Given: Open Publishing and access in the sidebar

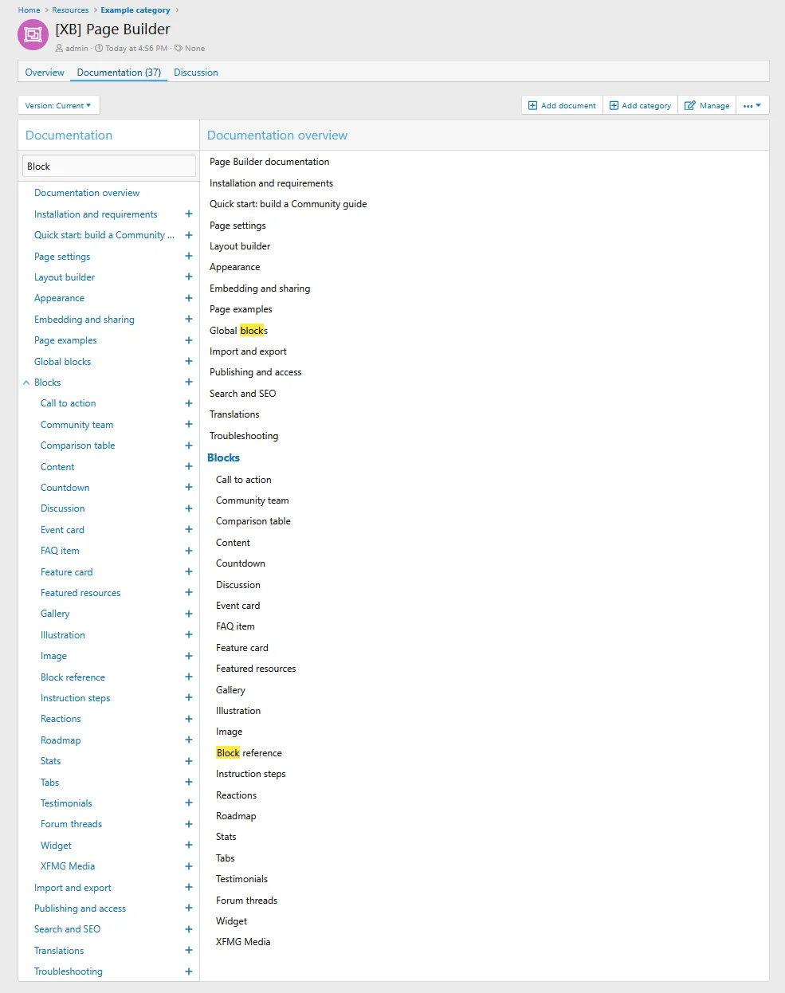Looking at the screenshot, I should pos(80,909).
